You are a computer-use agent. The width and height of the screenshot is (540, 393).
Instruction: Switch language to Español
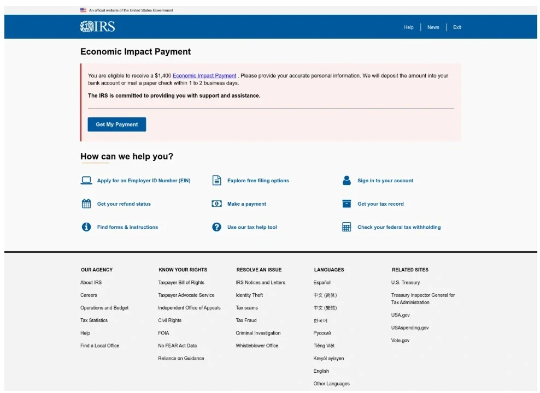pyautogui.click(x=322, y=283)
